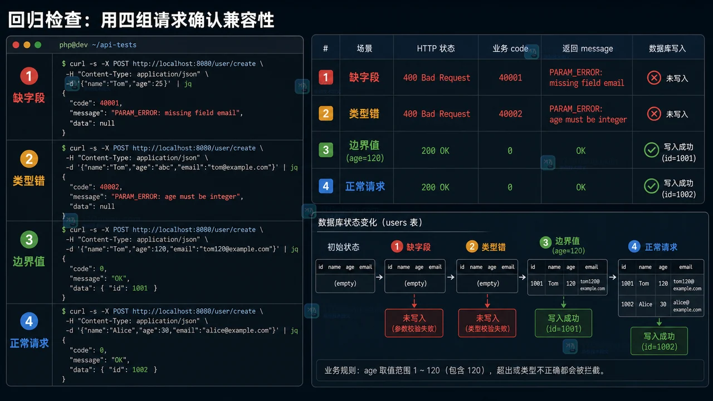Click red box "未写入 (参数校验失败)"
713x401 pixels.
coord(414,324)
